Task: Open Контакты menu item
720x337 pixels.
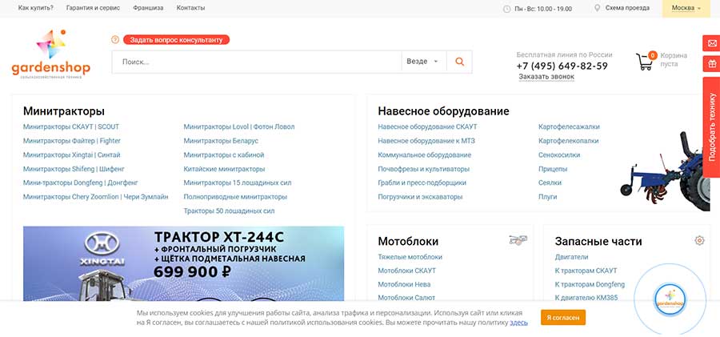Action: pos(191,8)
